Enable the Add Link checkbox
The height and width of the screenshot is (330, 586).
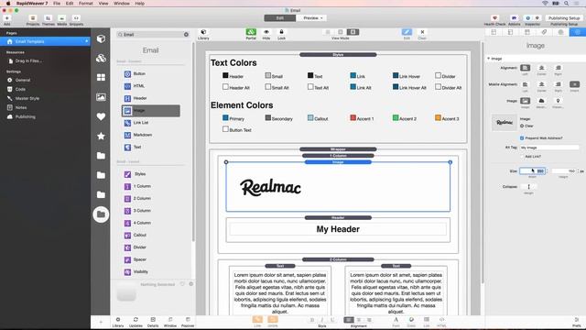[x=522, y=157]
